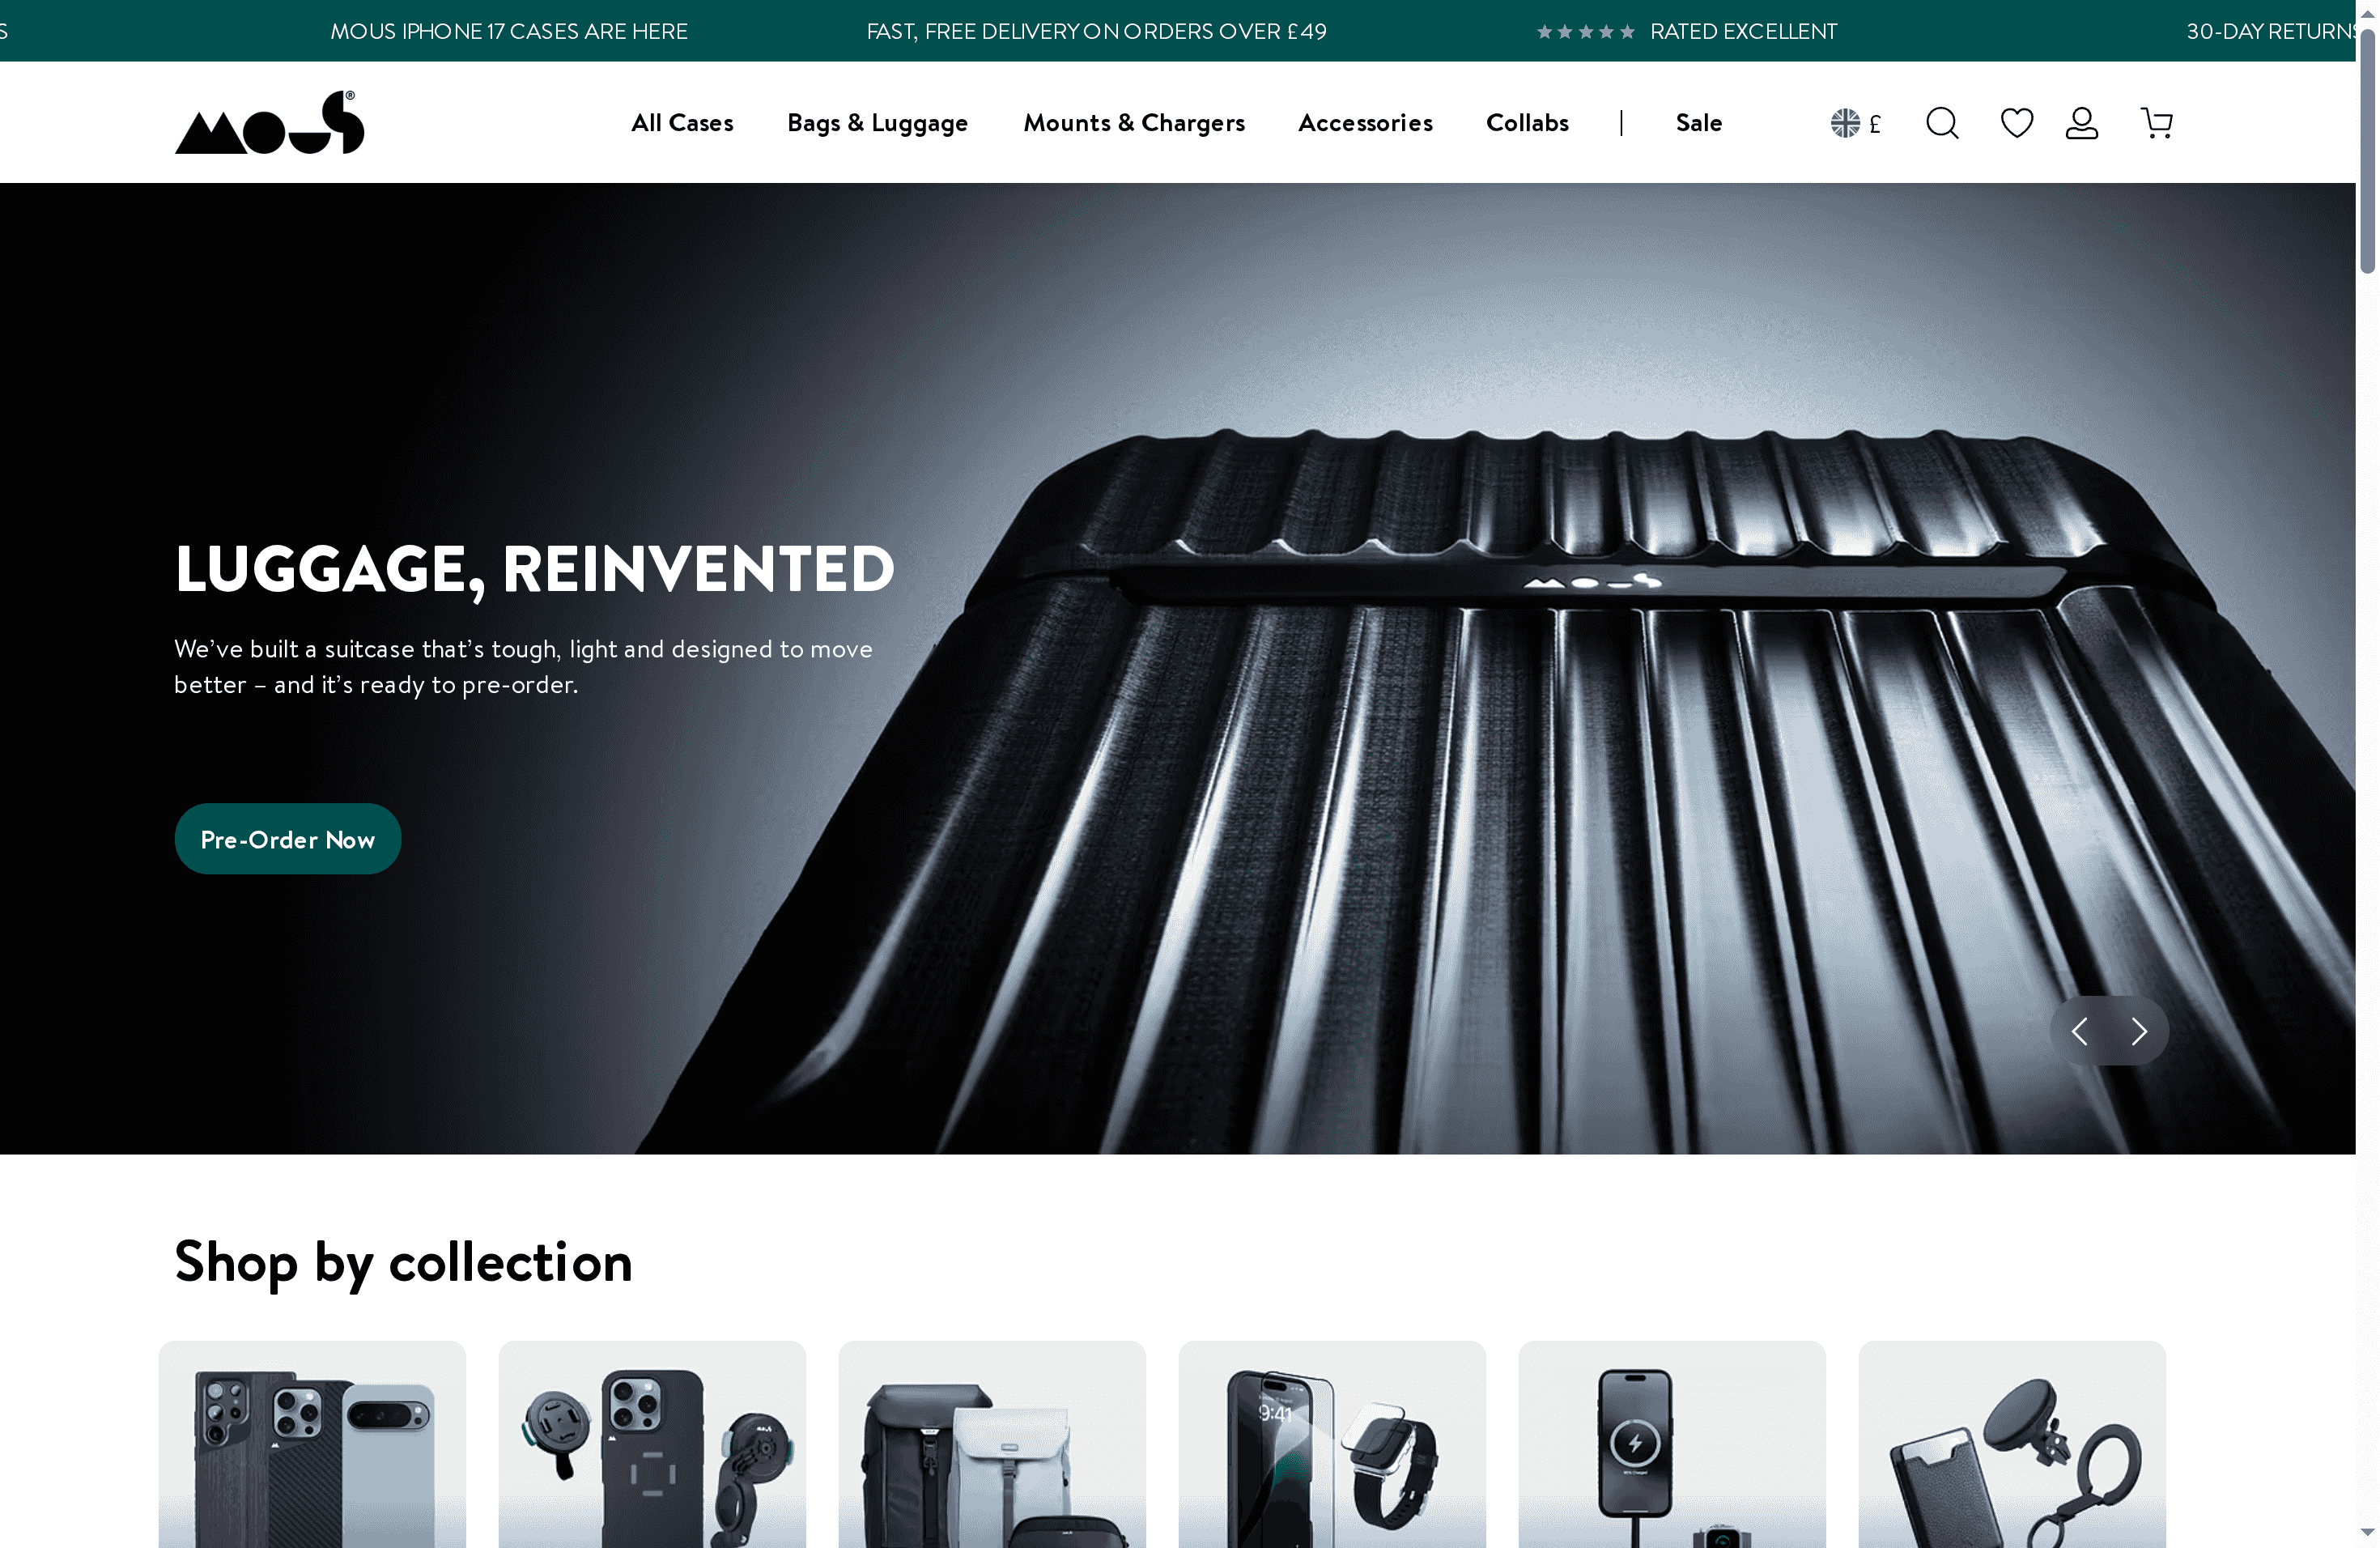Open the search icon
The height and width of the screenshot is (1548, 2380).
1941,122
